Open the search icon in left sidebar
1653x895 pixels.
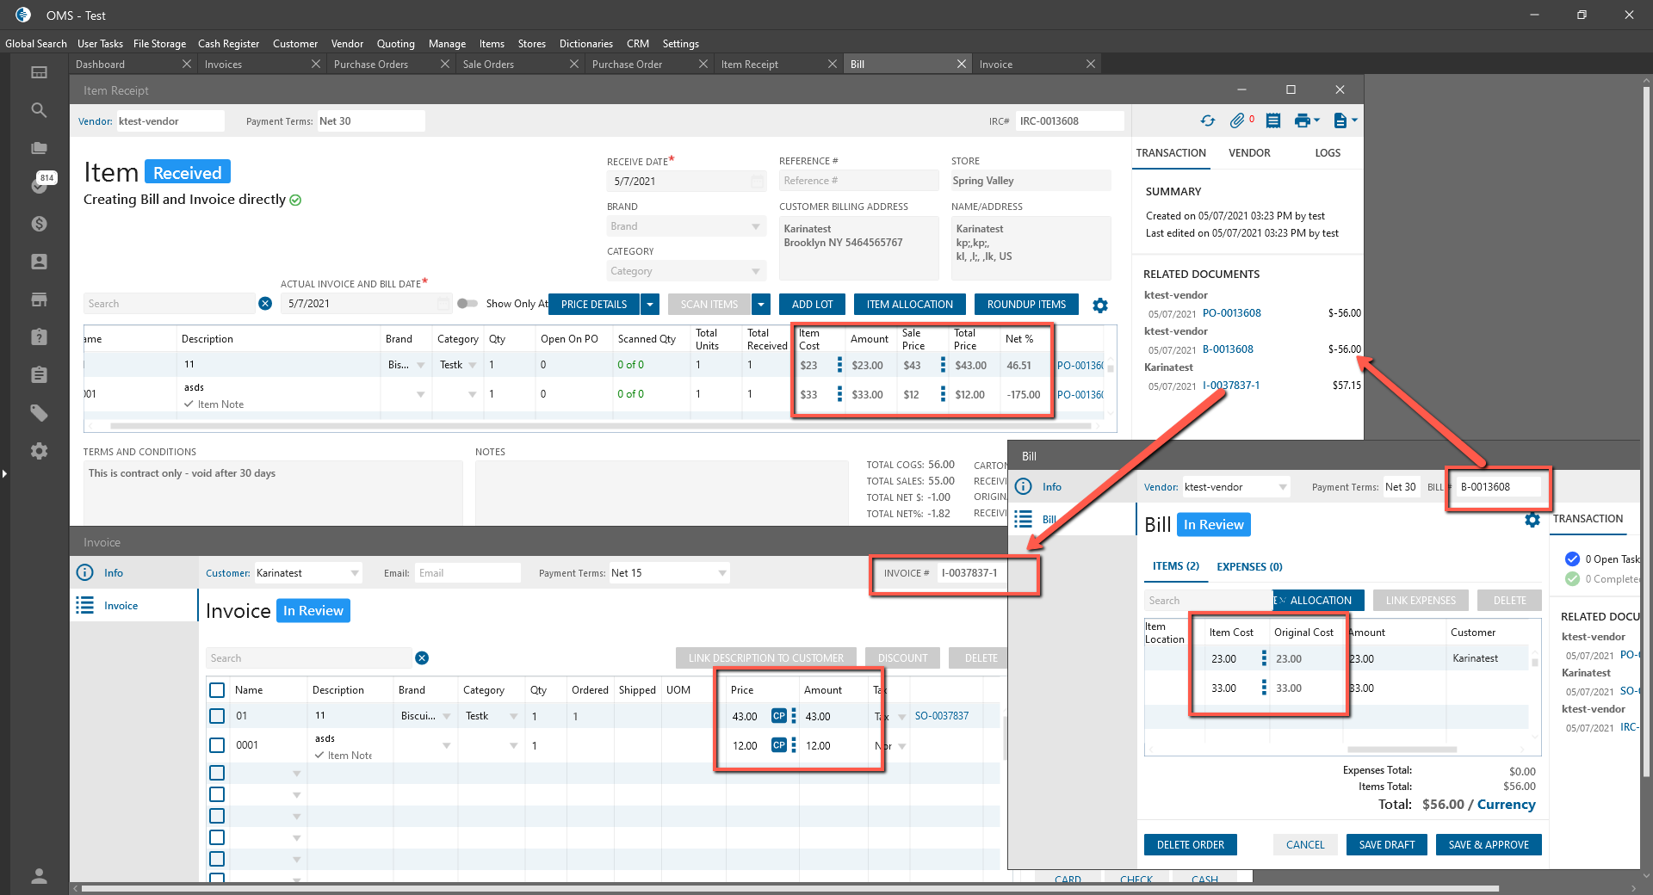tap(39, 110)
